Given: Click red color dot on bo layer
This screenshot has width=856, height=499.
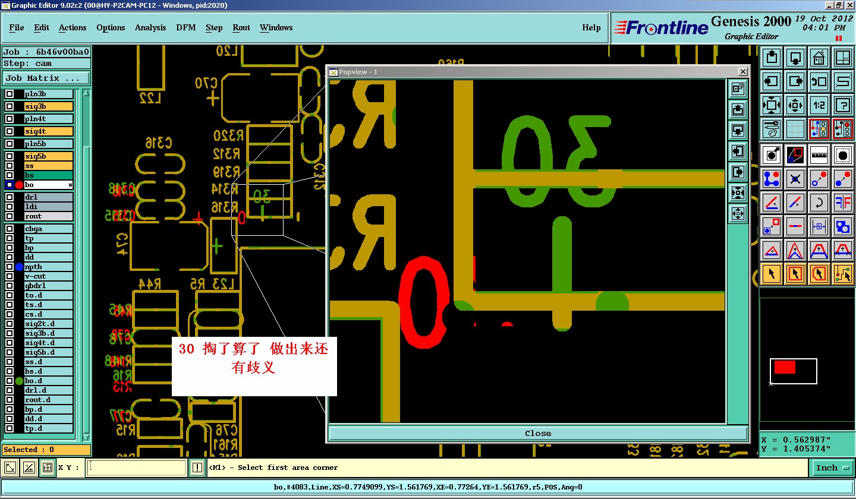Looking at the screenshot, I should (x=19, y=185).
